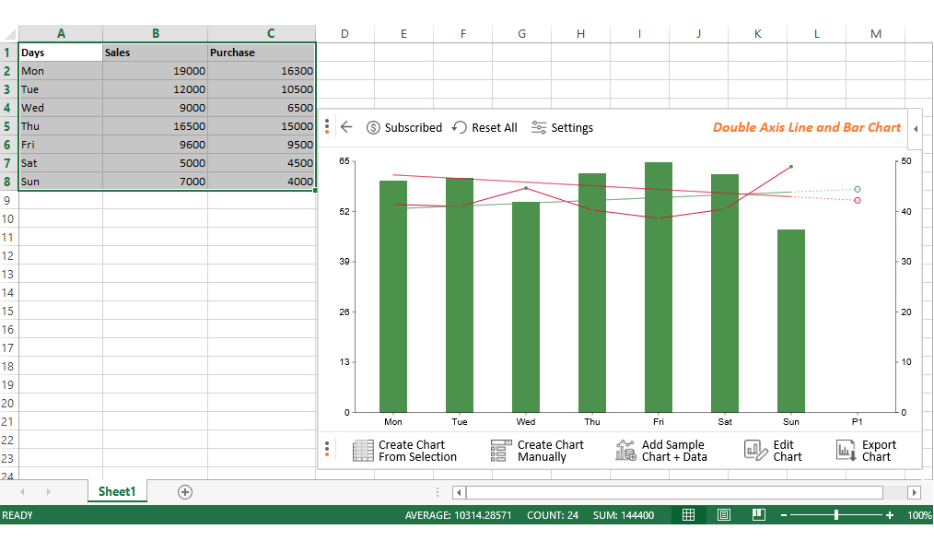Click the Edit Chart icon
The height and width of the screenshot is (541, 934).
pyautogui.click(x=756, y=451)
